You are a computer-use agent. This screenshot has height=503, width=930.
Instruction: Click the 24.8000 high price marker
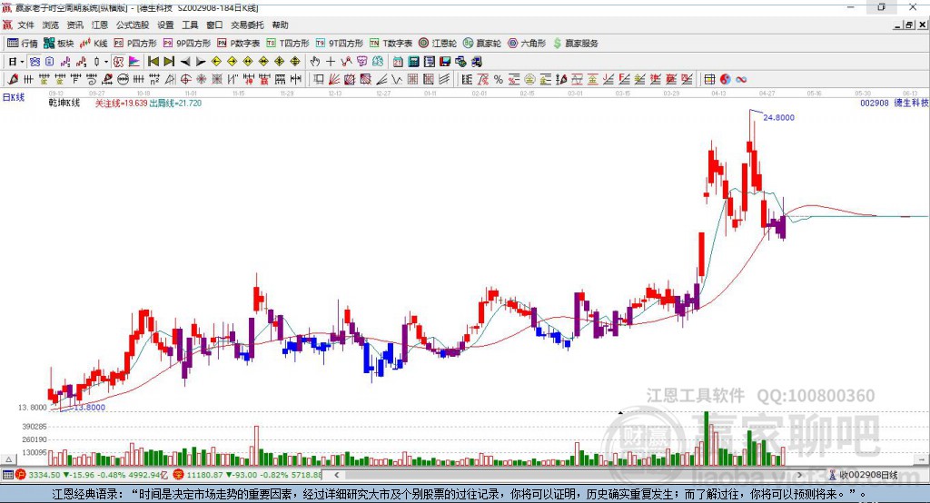[778, 118]
